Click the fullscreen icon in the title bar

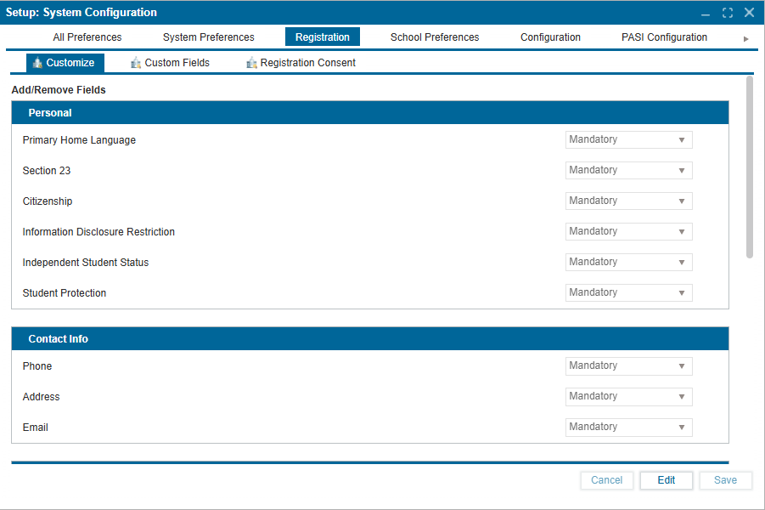pyautogui.click(x=727, y=12)
